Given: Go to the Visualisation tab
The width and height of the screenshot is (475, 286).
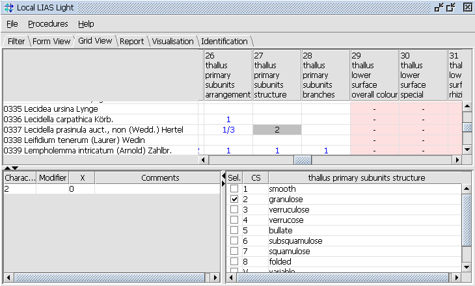Looking at the screenshot, I should [172, 41].
